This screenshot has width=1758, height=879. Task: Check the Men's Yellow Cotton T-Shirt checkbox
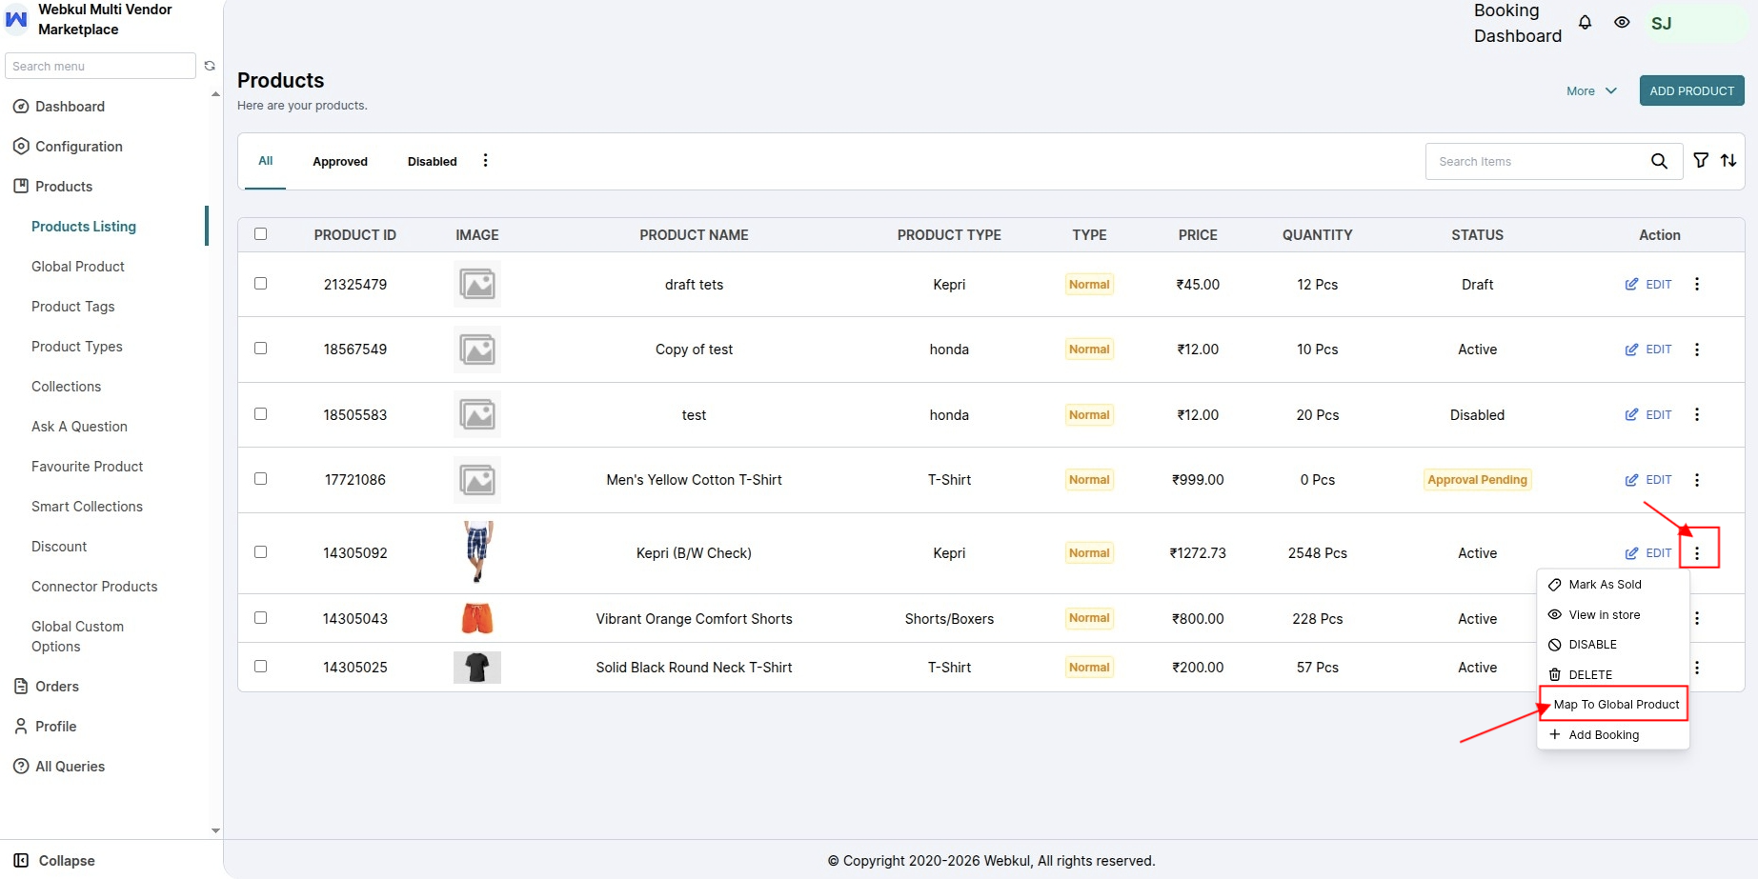pyautogui.click(x=261, y=479)
